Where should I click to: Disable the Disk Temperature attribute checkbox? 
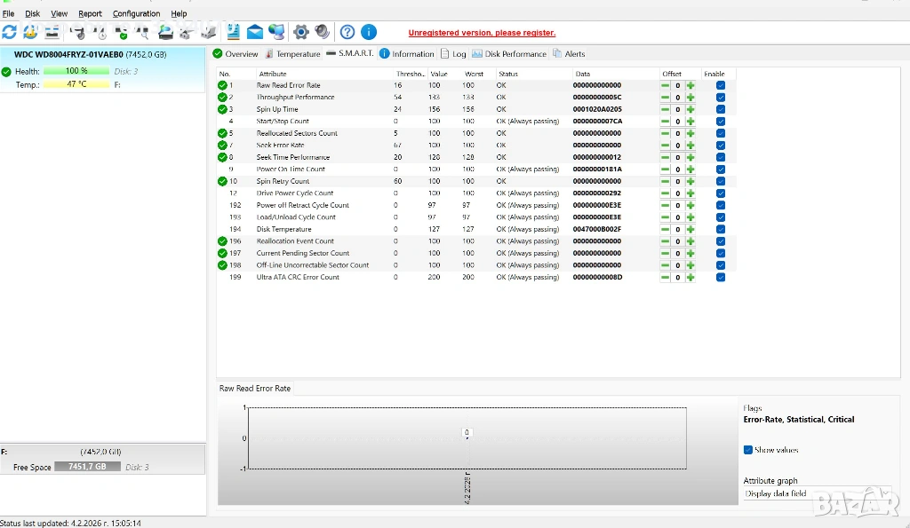click(x=721, y=229)
